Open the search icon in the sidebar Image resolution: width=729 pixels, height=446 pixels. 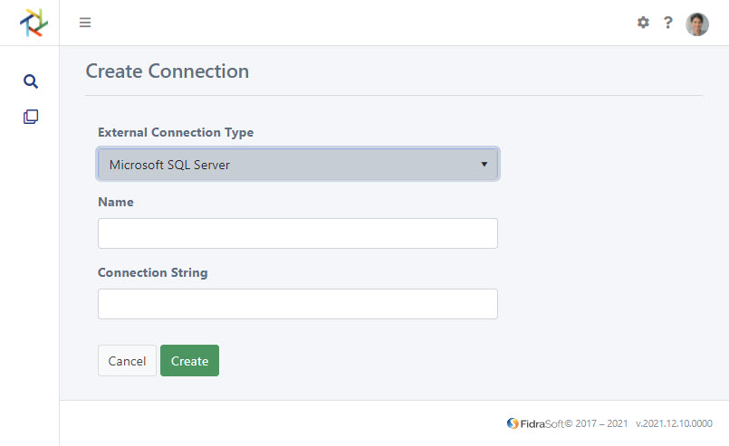pyautogui.click(x=31, y=81)
